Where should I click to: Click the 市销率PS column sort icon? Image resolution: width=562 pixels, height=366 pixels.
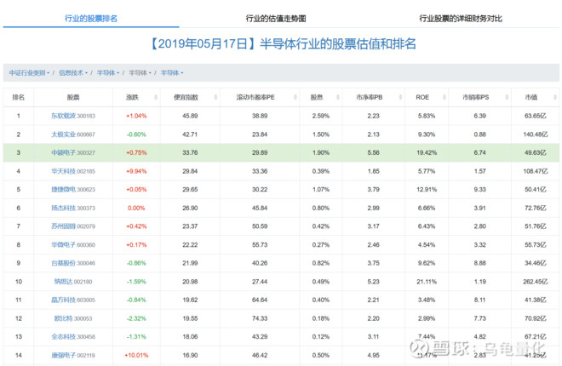click(507, 97)
